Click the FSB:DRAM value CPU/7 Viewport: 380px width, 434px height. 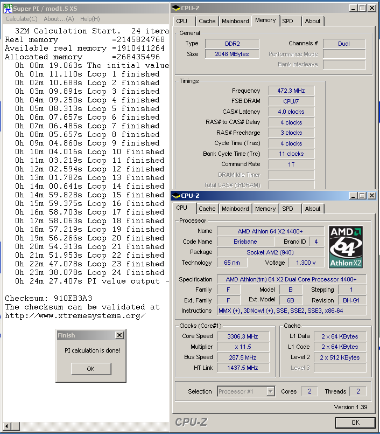coord(291,101)
